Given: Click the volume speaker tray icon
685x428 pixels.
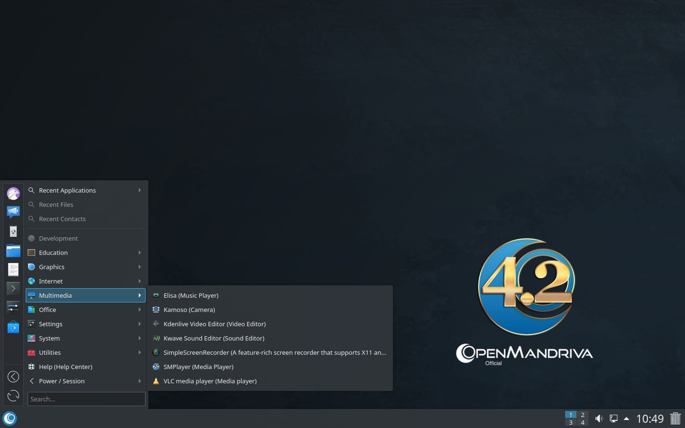Looking at the screenshot, I should 599,418.
